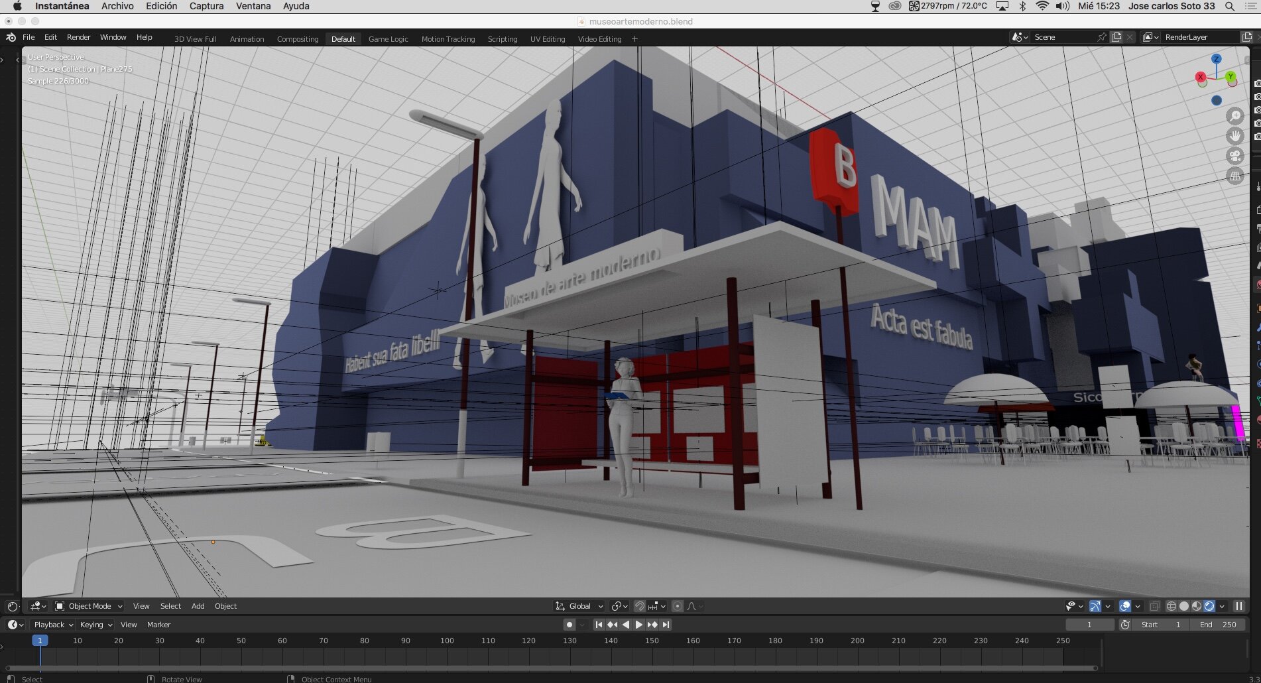Open Spotlight search in macOS menu bar
Image resolution: width=1261 pixels, height=683 pixels.
pyautogui.click(x=1230, y=6)
